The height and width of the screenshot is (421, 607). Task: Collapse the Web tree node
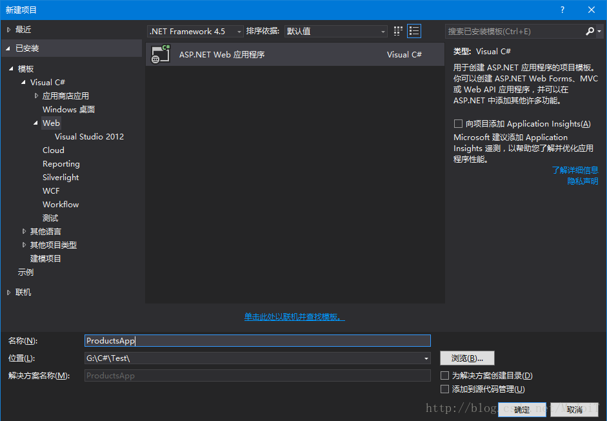pyautogui.click(x=36, y=123)
